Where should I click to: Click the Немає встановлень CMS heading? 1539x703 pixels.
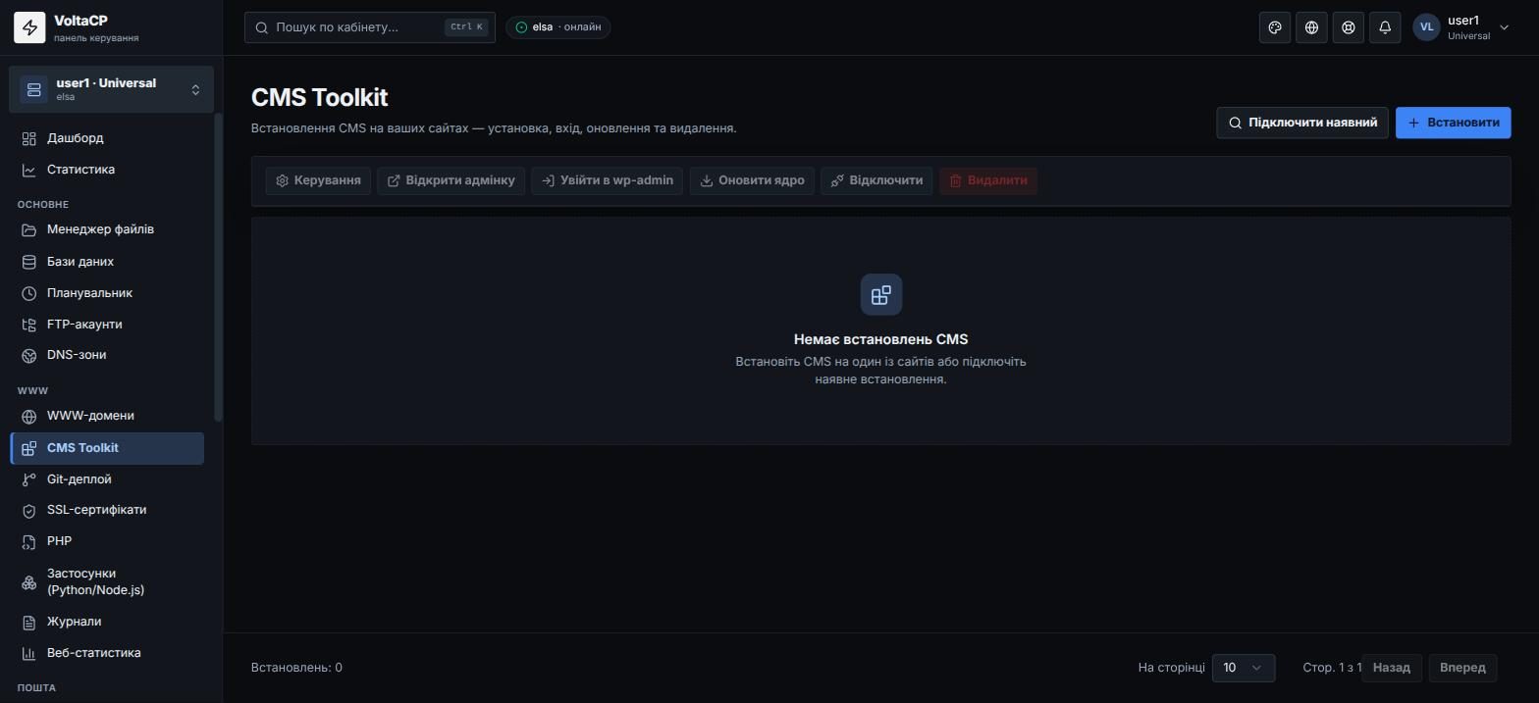pos(881,339)
